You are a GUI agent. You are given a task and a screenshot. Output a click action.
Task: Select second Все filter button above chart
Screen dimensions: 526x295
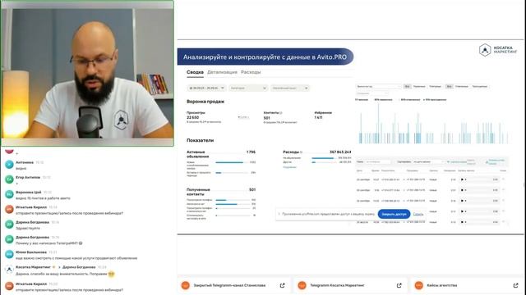(449, 87)
